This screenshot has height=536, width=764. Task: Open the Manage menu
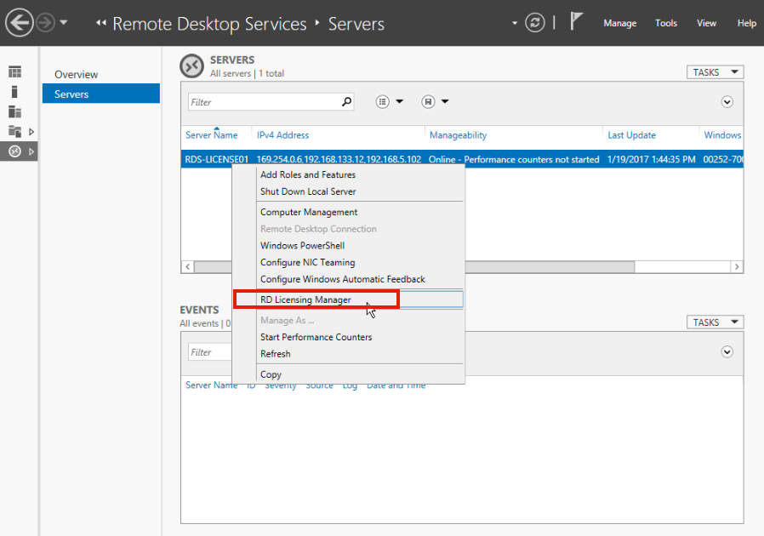(x=619, y=23)
